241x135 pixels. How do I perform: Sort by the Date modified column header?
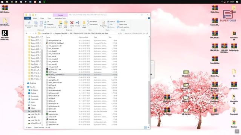(83, 37)
